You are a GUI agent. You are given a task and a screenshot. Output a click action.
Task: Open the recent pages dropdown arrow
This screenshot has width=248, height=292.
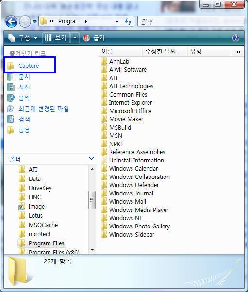point(34,22)
